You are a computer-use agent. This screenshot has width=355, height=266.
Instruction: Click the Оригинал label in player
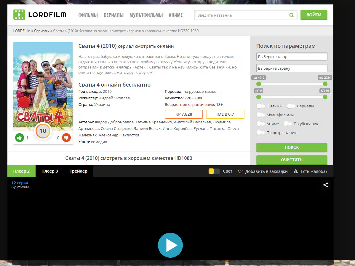click(20, 187)
